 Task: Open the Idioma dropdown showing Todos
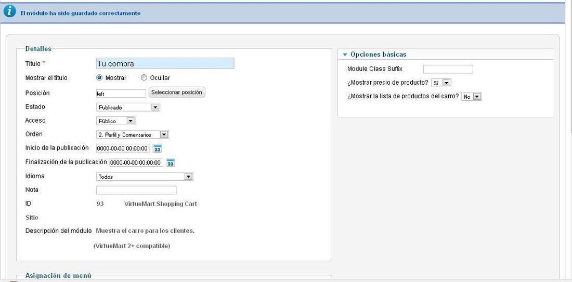click(x=145, y=177)
